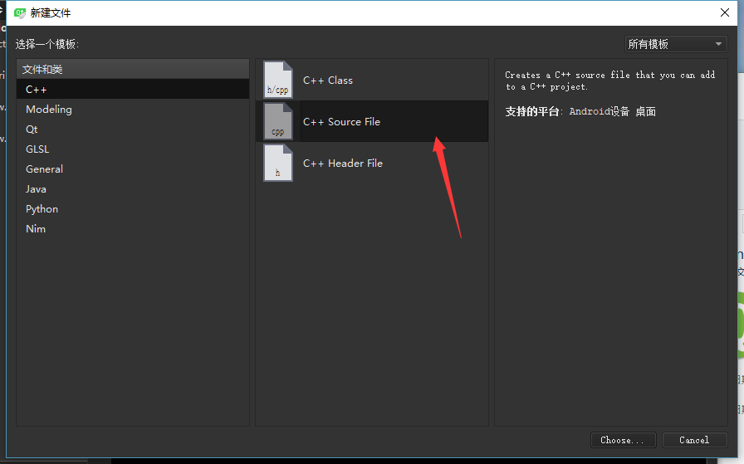Open the 所有模板 template filter dropdown
The image size is (744, 464).
[x=676, y=44]
